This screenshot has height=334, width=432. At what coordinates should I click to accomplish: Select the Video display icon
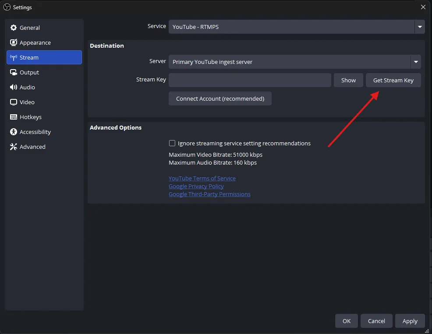(14, 102)
